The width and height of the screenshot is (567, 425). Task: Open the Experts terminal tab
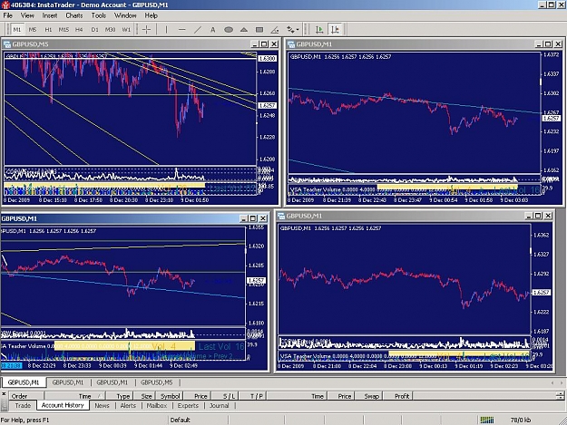click(x=188, y=405)
